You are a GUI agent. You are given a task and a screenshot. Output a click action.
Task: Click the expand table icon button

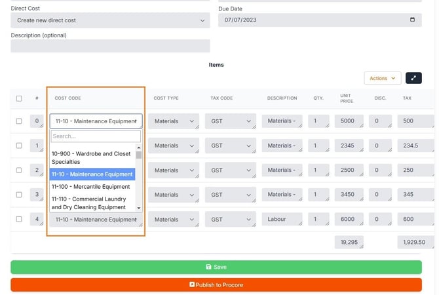coord(413,78)
